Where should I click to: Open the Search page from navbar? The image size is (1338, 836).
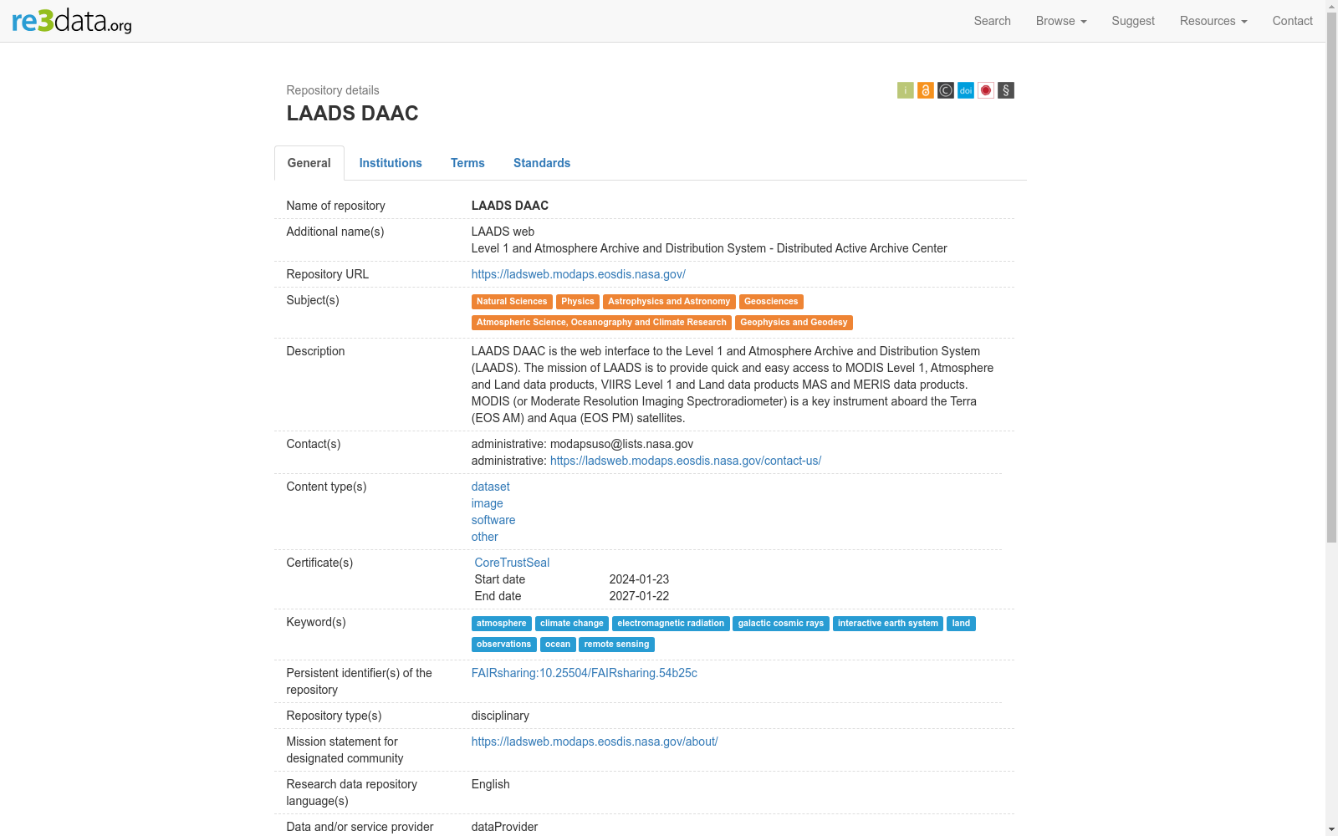click(992, 21)
